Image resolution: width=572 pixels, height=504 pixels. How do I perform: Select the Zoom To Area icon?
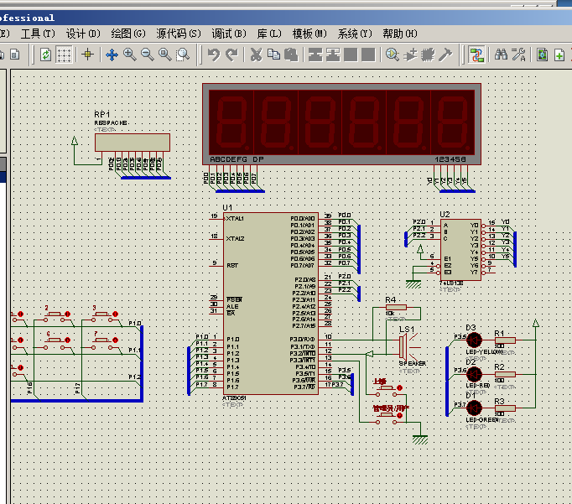[183, 55]
